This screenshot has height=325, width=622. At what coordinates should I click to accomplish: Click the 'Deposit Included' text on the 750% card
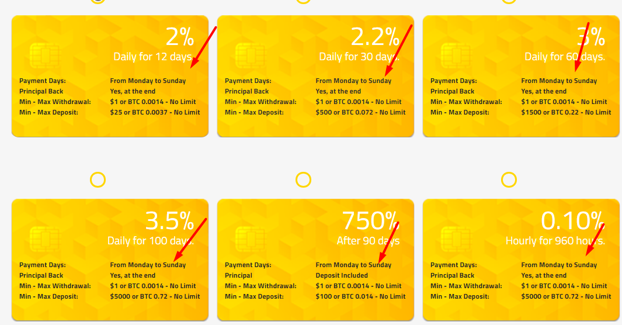click(342, 275)
